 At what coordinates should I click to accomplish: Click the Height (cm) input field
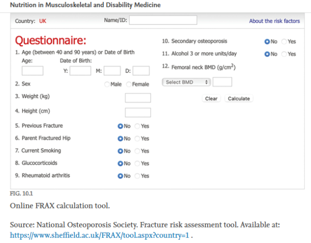click(138, 113)
